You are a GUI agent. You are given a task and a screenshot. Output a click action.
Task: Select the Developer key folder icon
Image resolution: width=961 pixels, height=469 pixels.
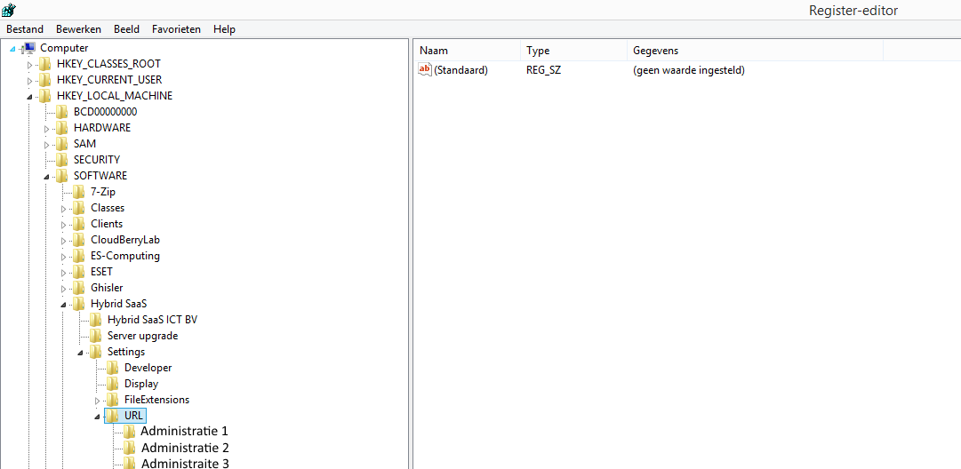pyautogui.click(x=113, y=368)
